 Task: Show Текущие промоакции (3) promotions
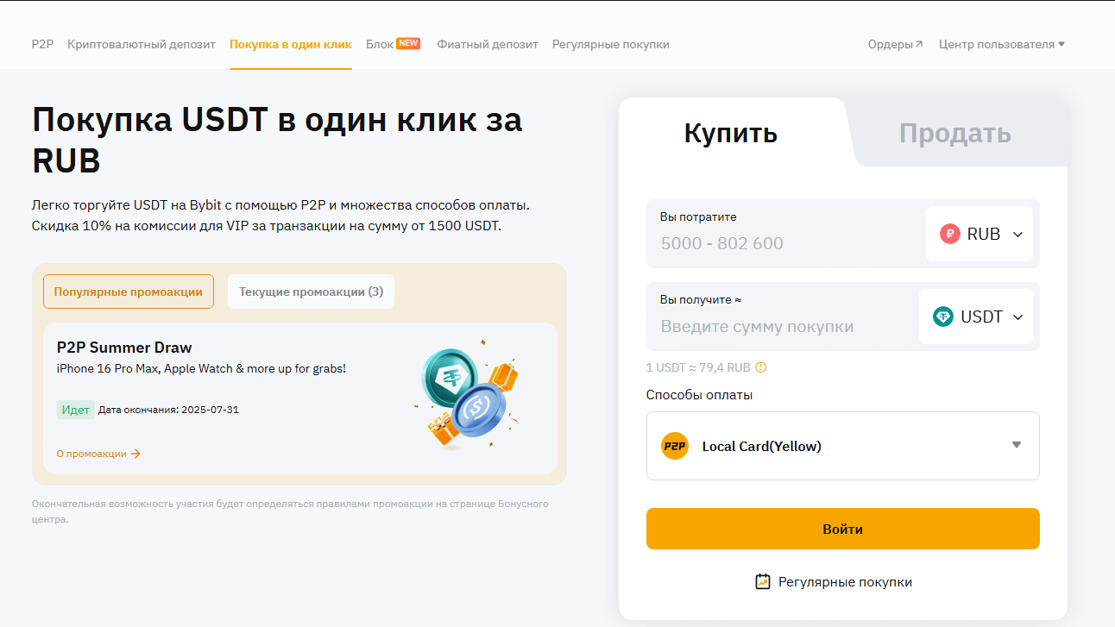coord(311,292)
